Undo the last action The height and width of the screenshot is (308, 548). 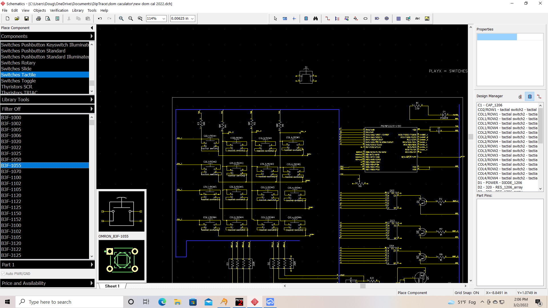click(x=100, y=19)
